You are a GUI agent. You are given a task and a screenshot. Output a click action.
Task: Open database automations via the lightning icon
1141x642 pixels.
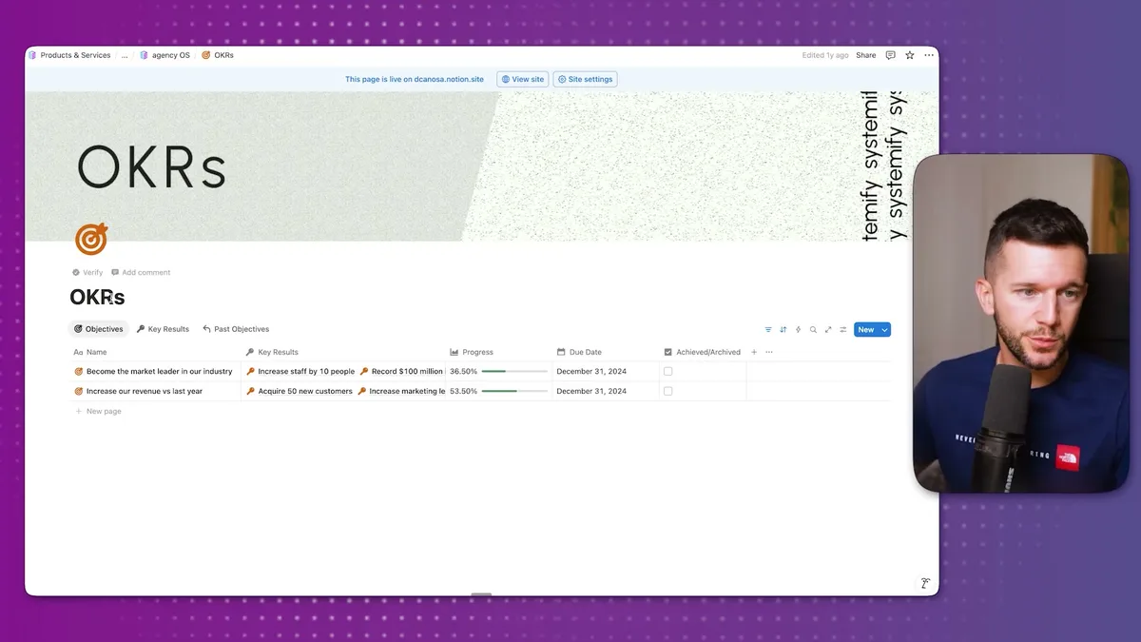pos(798,329)
